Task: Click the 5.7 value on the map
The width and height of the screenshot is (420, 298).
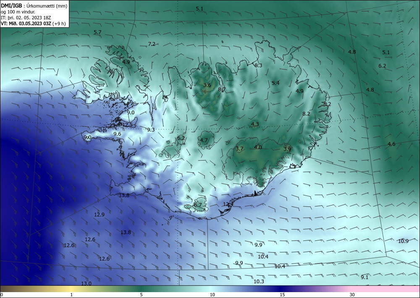Action: 97,32
